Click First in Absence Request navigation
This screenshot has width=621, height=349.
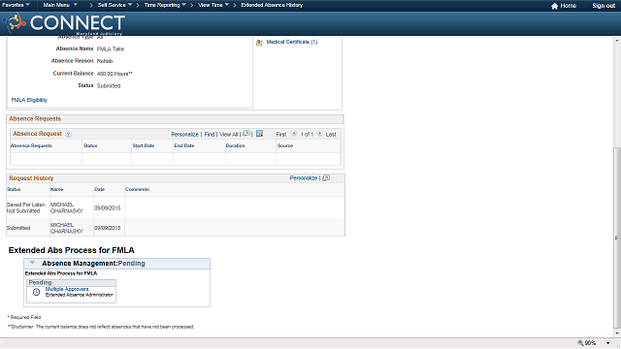[281, 135]
